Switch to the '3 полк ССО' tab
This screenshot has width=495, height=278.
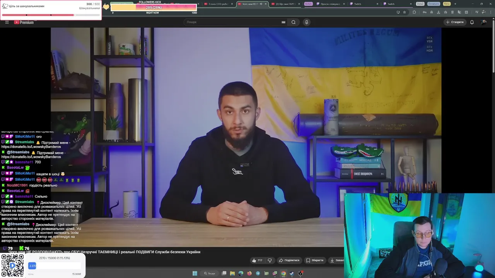(218, 4)
